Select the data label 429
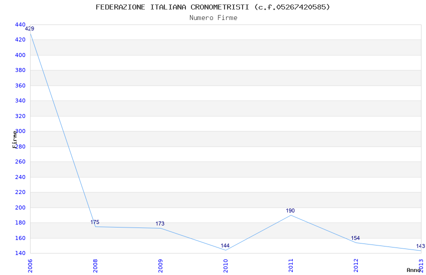This screenshot has width=426, height=275. point(30,28)
